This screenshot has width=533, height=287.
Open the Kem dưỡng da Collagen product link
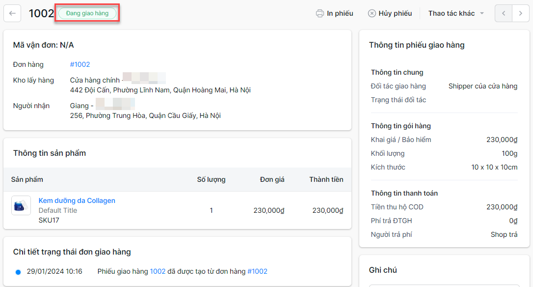click(x=77, y=201)
